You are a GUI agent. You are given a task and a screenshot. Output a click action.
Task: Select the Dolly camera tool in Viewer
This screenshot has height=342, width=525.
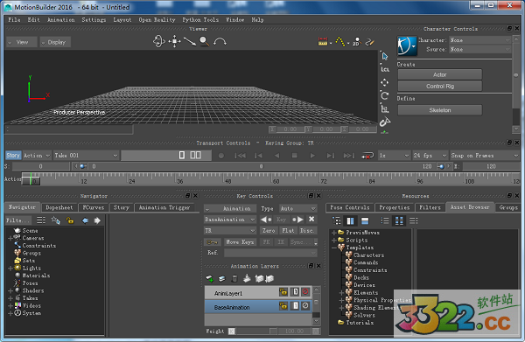coord(190,42)
